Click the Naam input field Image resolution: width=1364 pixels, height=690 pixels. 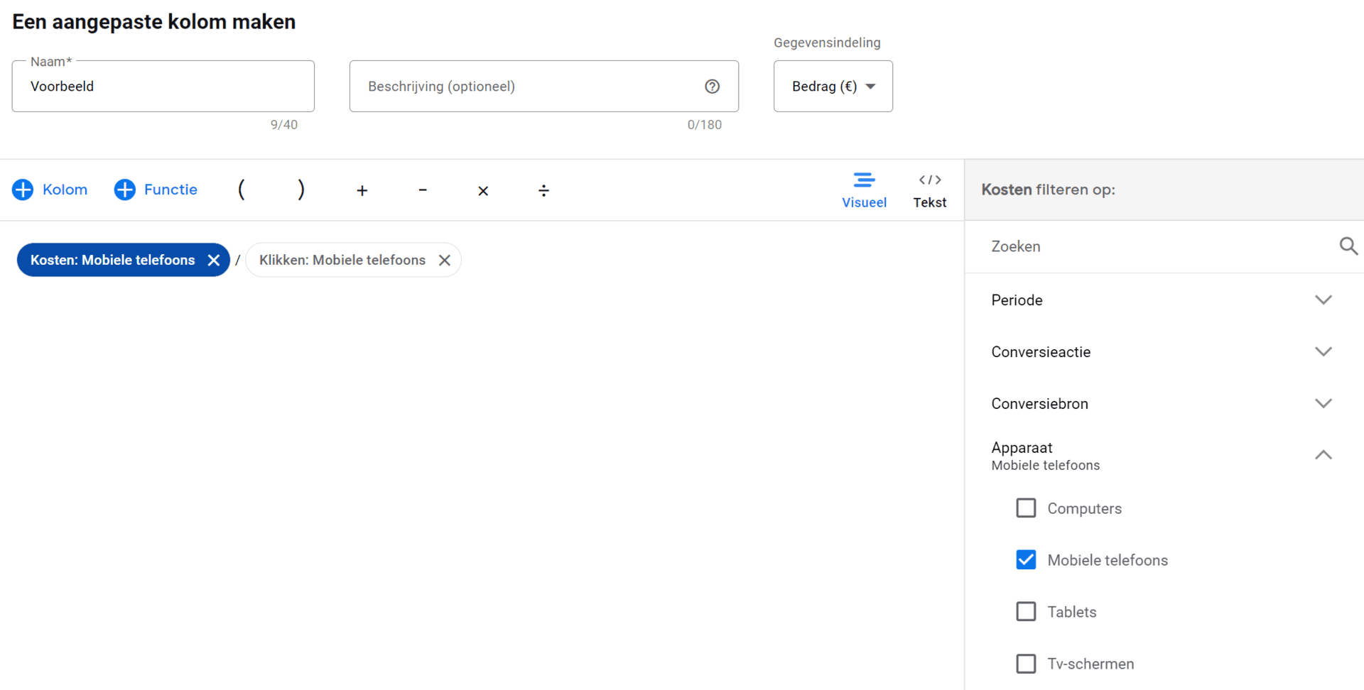163,86
